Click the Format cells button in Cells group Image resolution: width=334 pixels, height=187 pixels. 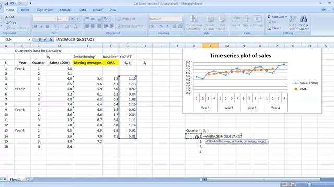(x=257, y=21)
